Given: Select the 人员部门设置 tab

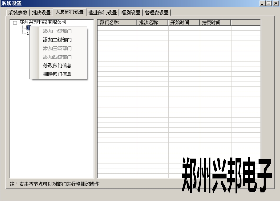Looking at the screenshot, I should click(70, 12).
